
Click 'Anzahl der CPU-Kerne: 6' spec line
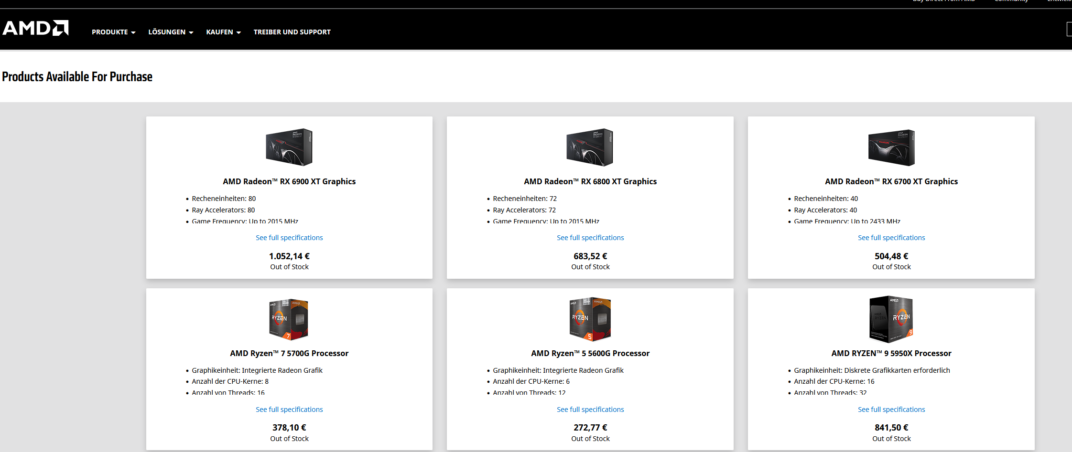pyautogui.click(x=531, y=381)
